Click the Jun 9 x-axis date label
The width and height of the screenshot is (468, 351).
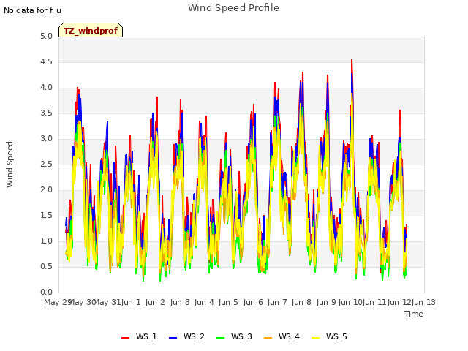pos(326,302)
